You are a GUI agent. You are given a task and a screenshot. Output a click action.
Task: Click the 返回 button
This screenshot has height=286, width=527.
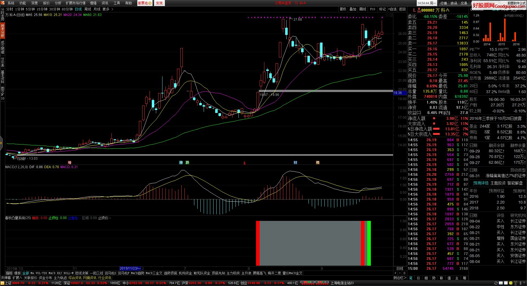402,9
